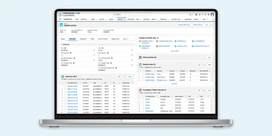Check the Alaska Airlines lease row
The width and height of the screenshot is (272, 136).
coord(143,77)
